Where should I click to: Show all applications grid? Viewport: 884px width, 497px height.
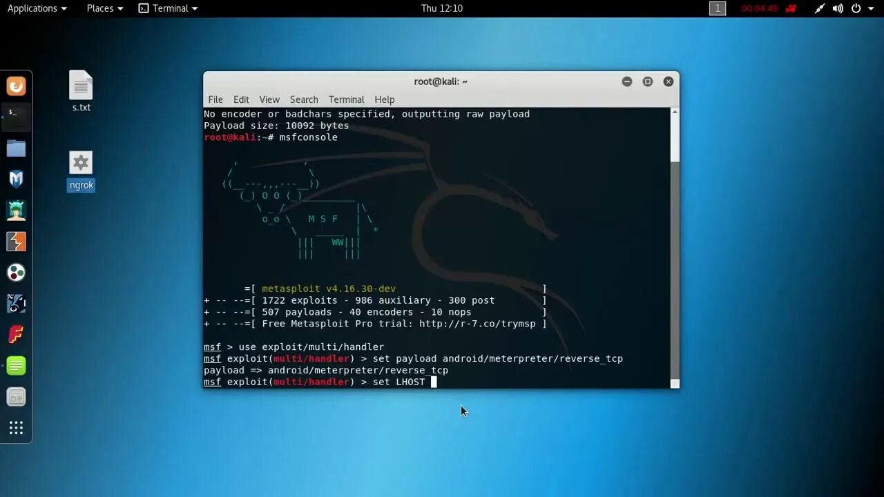(x=16, y=428)
